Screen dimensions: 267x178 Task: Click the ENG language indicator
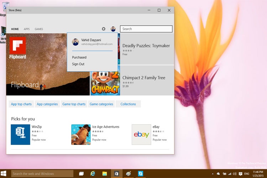(247, 174)
